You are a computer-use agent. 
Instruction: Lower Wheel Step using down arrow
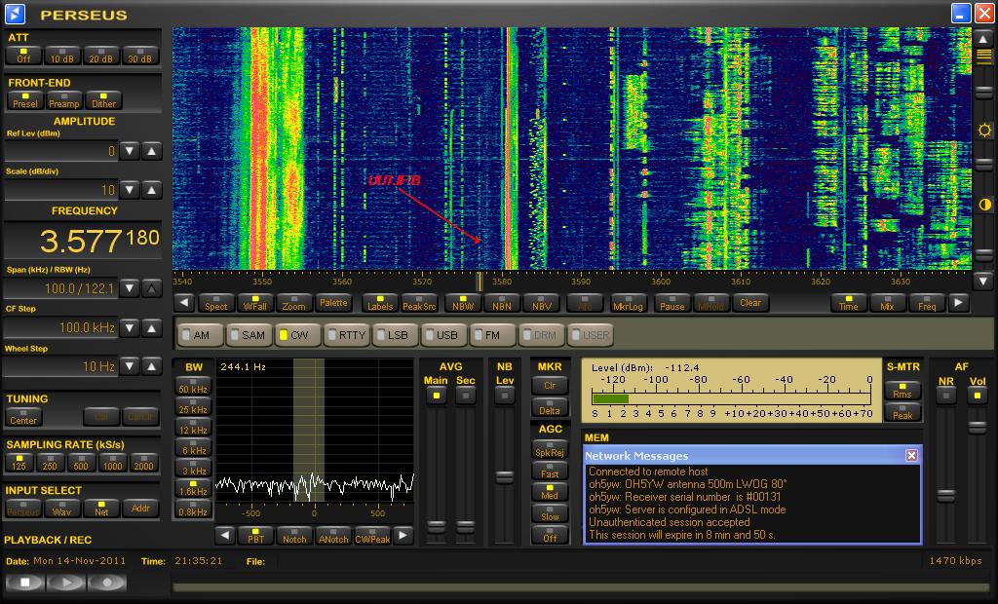coord(130,366)
